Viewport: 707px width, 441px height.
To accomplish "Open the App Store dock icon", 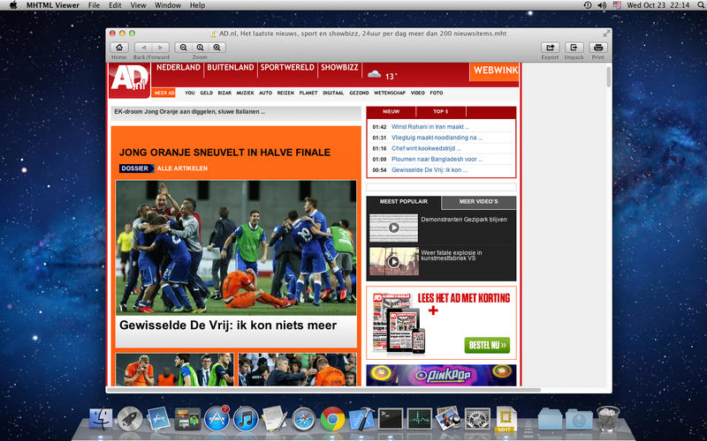I will click(217, 419).
